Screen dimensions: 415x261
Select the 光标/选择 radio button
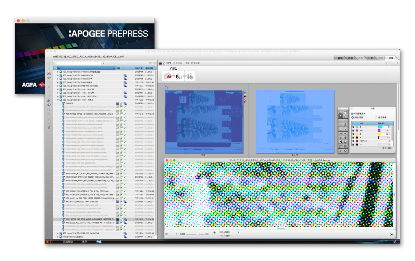353,117
